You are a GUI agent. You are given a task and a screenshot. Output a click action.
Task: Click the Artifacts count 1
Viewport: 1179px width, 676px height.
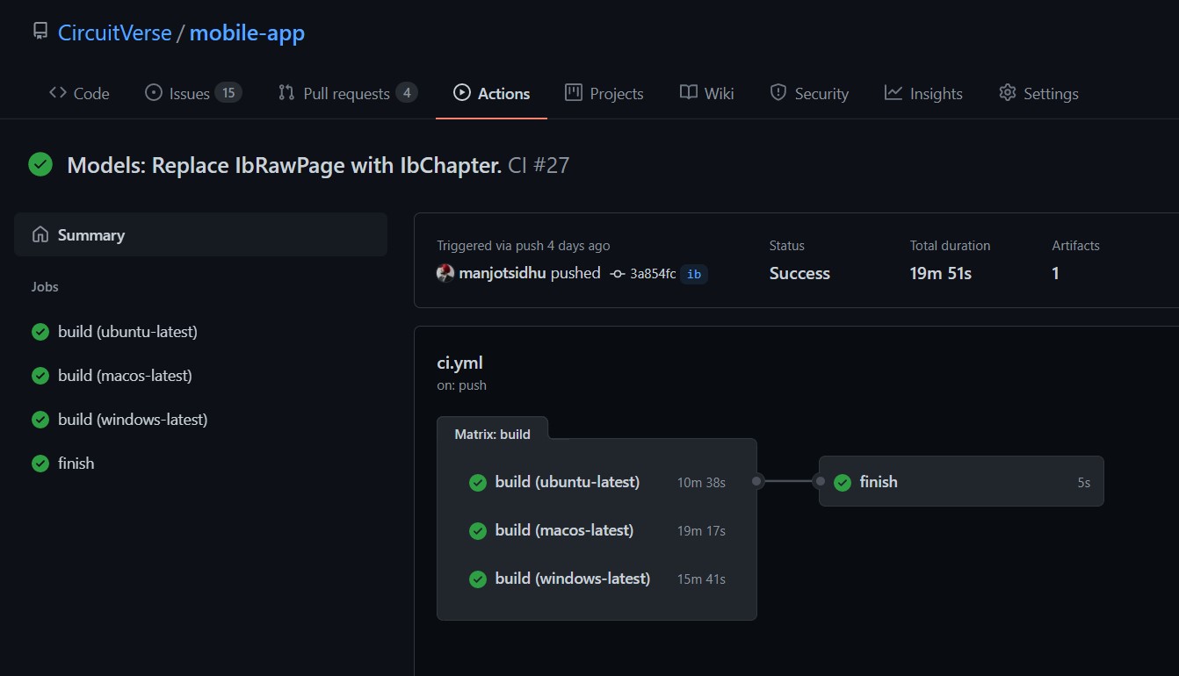(x=1055, y=273)
